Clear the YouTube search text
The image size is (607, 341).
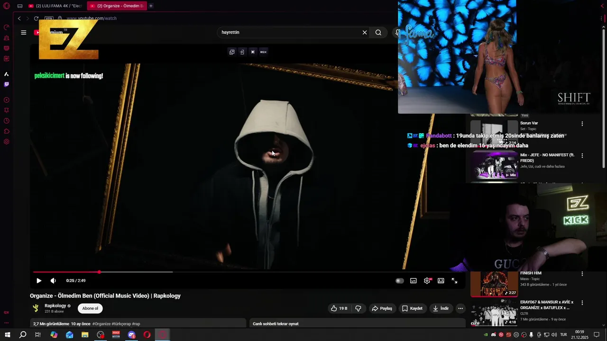coord(365,33)
